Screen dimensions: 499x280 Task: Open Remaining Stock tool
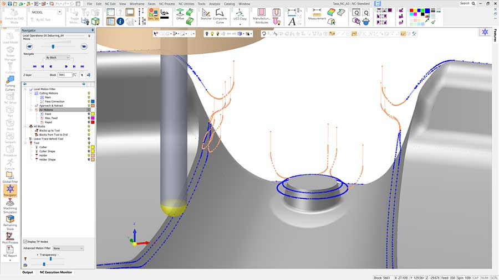pos(10,220)
